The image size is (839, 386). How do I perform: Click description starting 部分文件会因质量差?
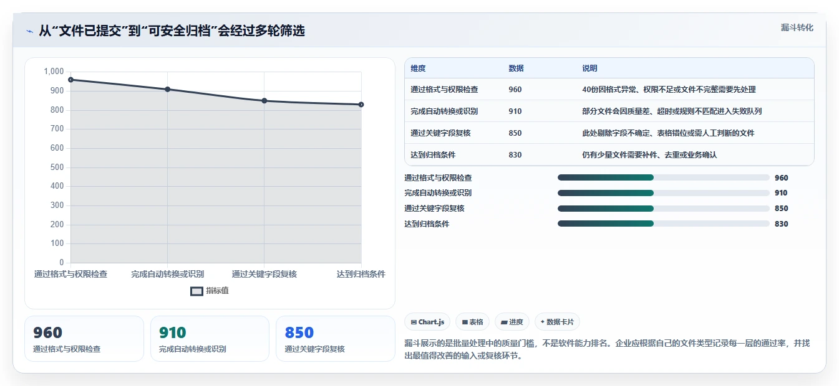point(672,111)
